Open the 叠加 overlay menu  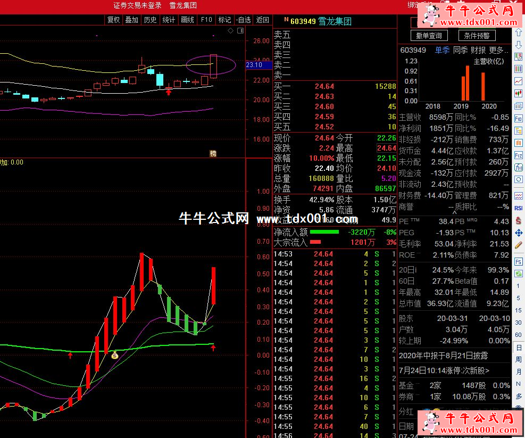coord(132,20)
